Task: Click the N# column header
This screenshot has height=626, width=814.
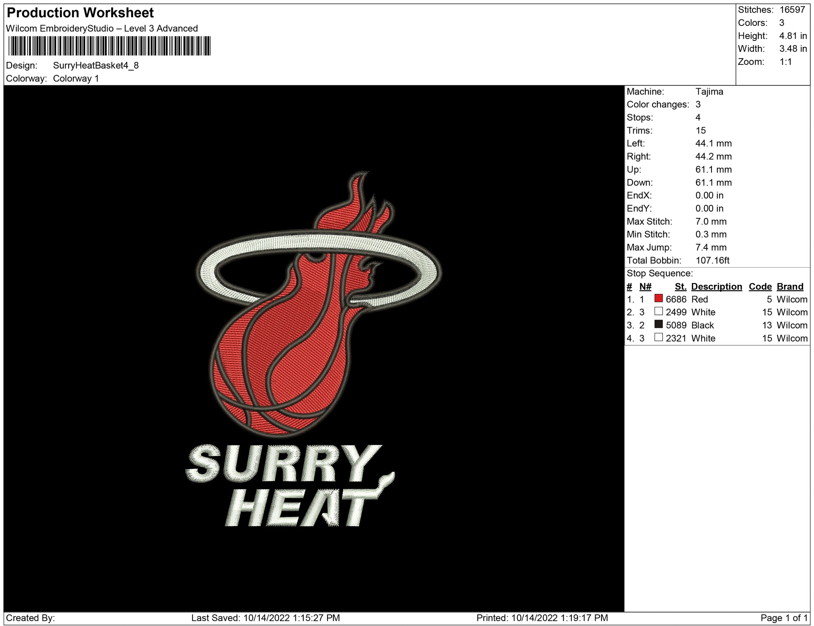Action: (645, 286)
